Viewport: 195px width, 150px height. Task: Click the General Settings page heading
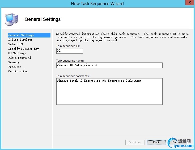pos(43,19)
